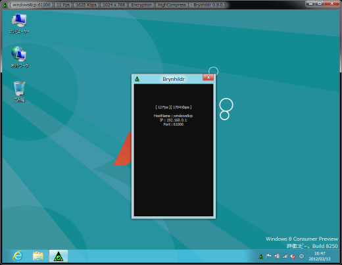The width and height of the screenshot is (342, 265).
Task: Launch Internet Explorer from the taskbar
Action: tap(18, 256)
